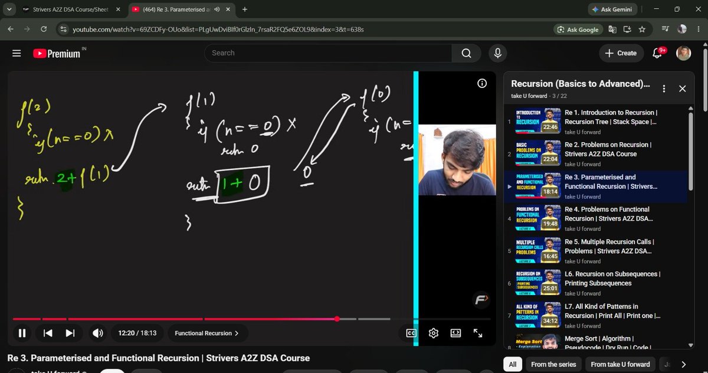Screen dimensions: 708x373
Task: Open the browser media controls icon
Action: [x=666, y=30]
